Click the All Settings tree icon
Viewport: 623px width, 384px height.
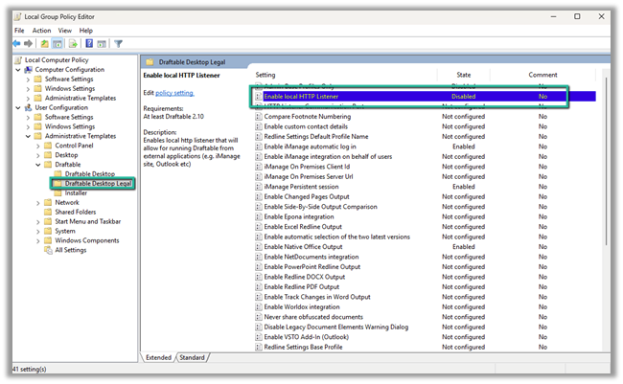pyautogui.click(x=48, y=250)
